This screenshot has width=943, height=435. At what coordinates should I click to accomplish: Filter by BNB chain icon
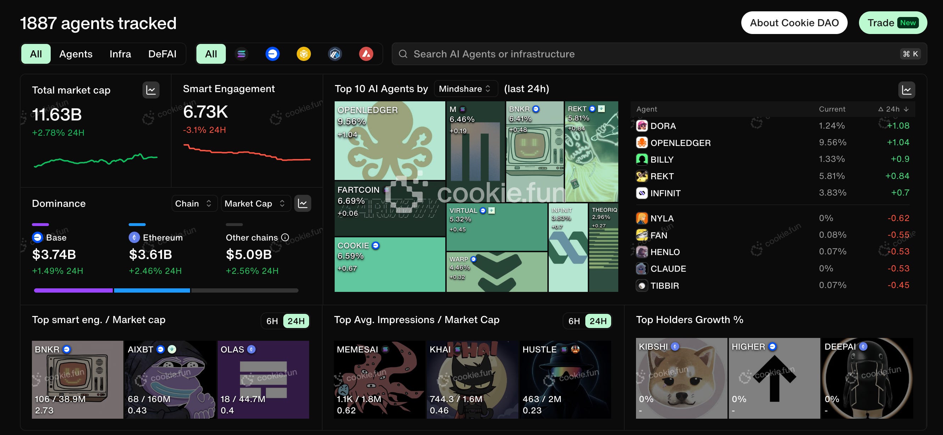[303, 54]
